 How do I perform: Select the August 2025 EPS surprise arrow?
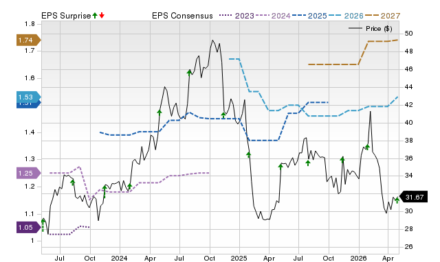click(x=308, y=163)
